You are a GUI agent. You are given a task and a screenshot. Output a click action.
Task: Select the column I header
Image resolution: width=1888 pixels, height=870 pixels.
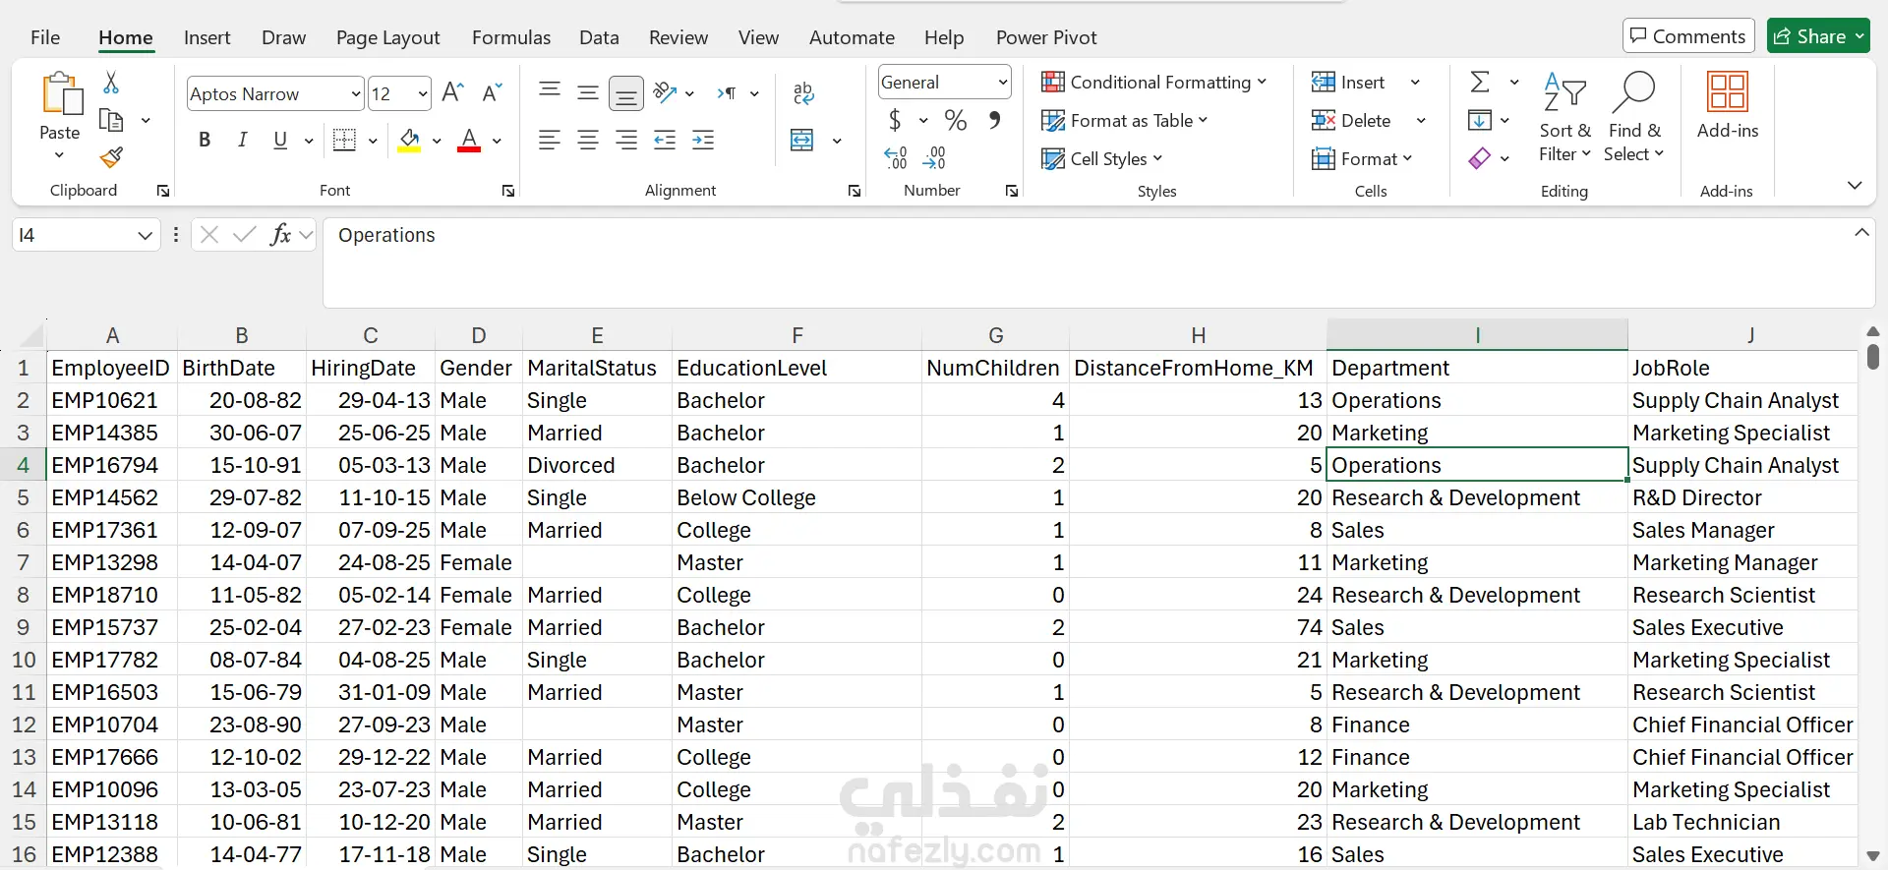tap(1477, 335)
